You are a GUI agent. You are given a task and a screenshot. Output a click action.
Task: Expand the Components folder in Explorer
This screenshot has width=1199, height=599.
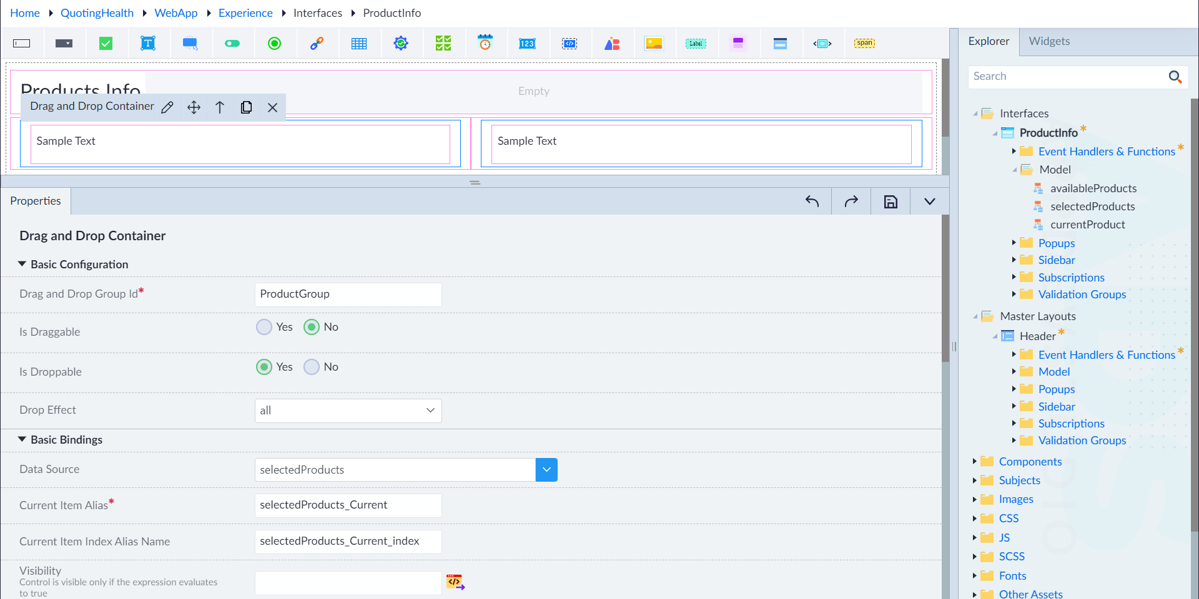click(x=974, y=462)
